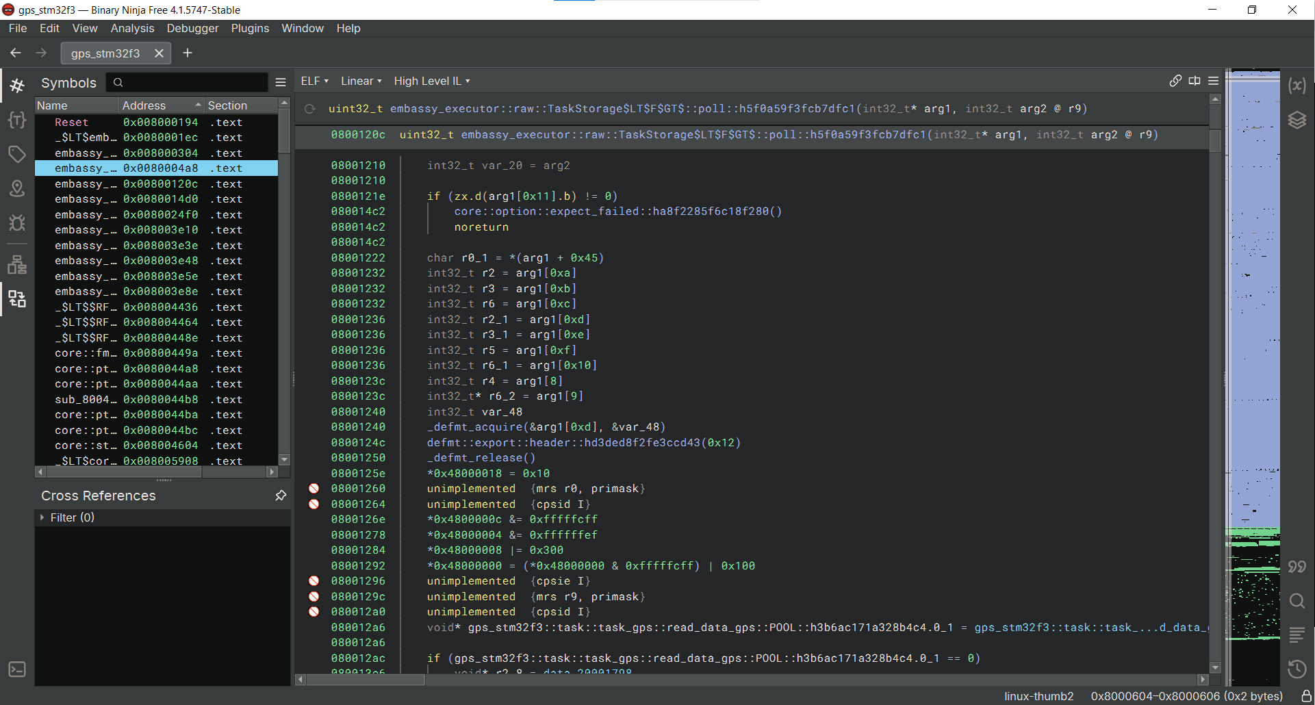Split the view pane with split icon

[1195, 81]
